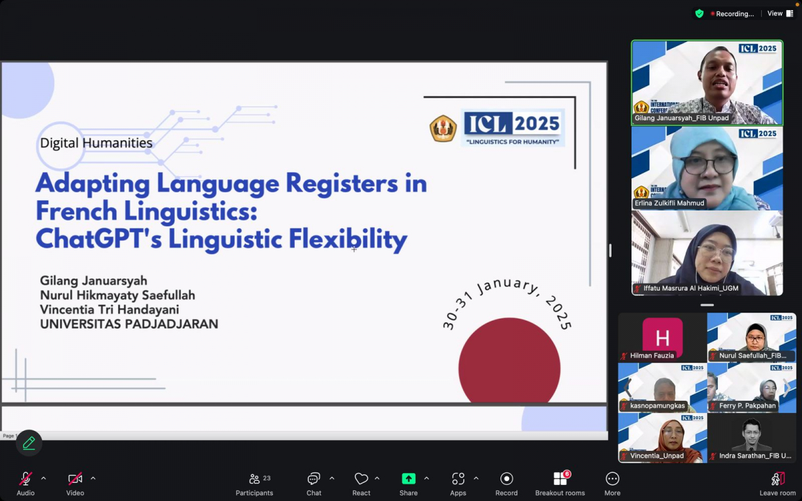This screenshot has height=501, width=802.
Task: Select Ferry P. Pakpahan's video tile
Action: (752, 387)
